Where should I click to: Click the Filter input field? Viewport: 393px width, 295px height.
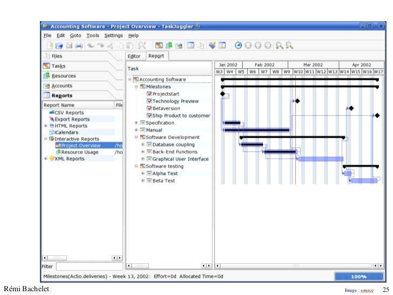(x=89, y=266)
